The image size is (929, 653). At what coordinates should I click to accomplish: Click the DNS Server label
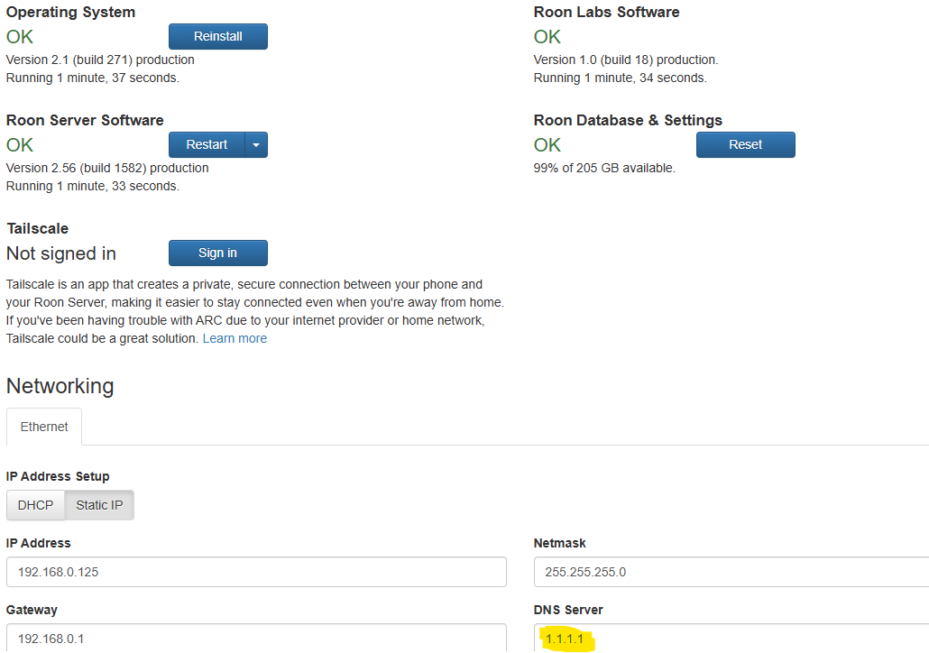click(x=568, y=611)
